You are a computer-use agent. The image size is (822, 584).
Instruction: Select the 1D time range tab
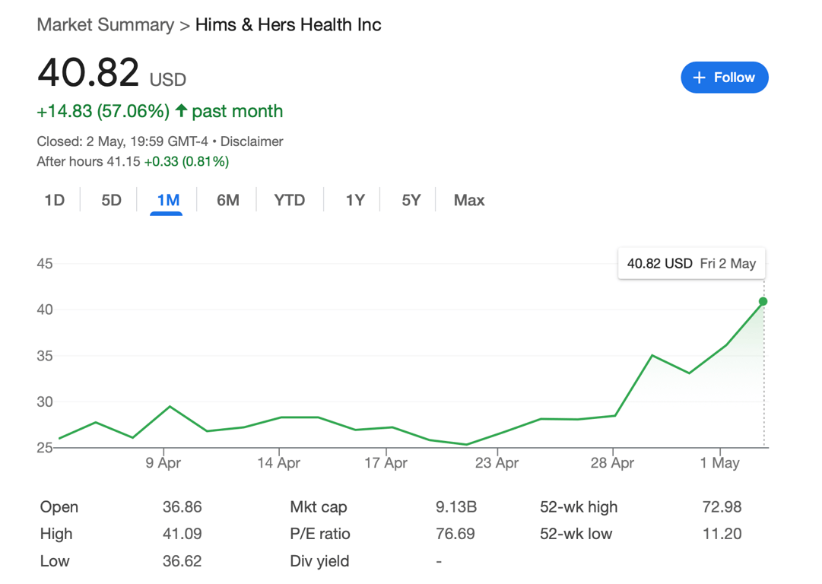pos(55,200)
